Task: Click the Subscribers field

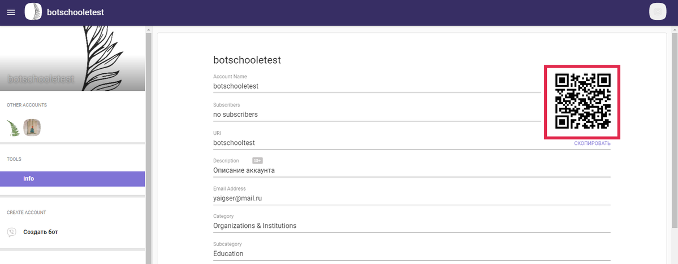Action: pos(377,115)
